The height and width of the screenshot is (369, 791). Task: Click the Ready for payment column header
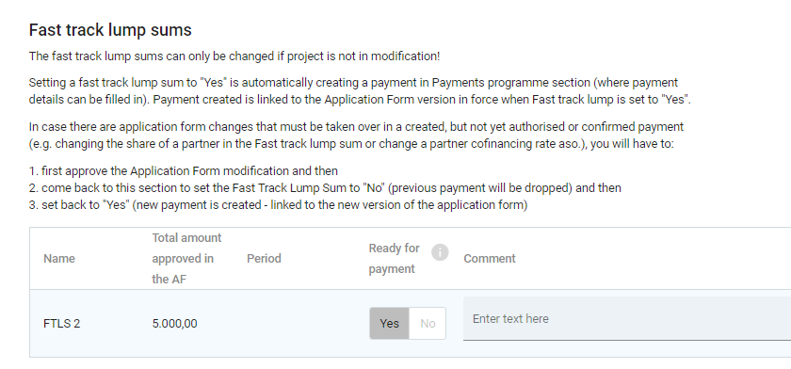(x=394, y=259)
